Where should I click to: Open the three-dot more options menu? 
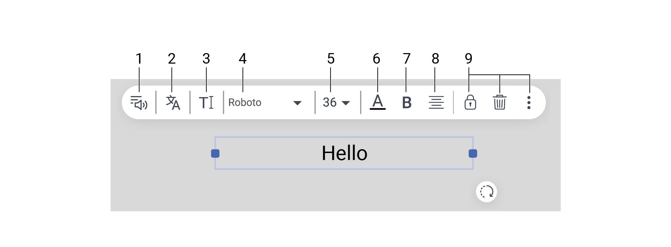(529, 103)
